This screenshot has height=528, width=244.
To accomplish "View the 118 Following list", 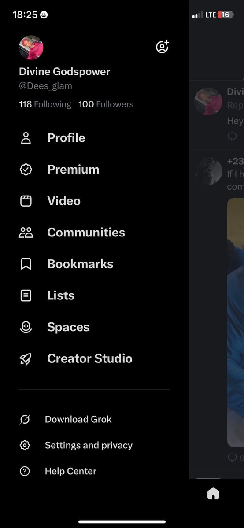I will (x=45, y=104).
